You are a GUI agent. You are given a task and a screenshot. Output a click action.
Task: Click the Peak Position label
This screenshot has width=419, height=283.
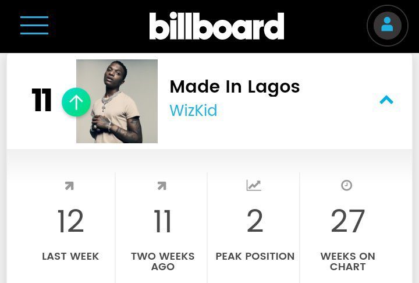point(255,256)
